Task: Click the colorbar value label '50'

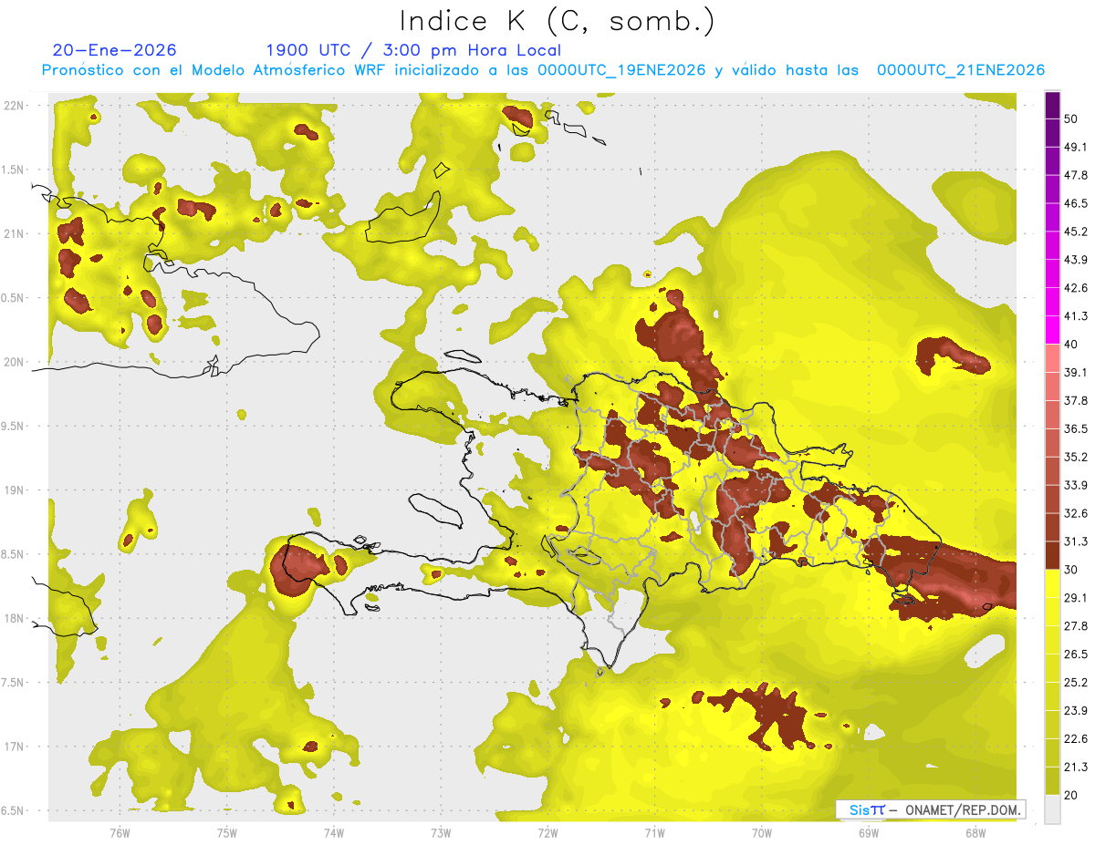Action: coord(1071,119)
